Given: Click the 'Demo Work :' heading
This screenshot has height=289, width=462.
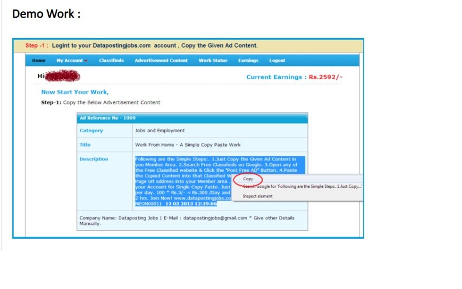Looking at the screenshot, I should click(x=47, y=14).
